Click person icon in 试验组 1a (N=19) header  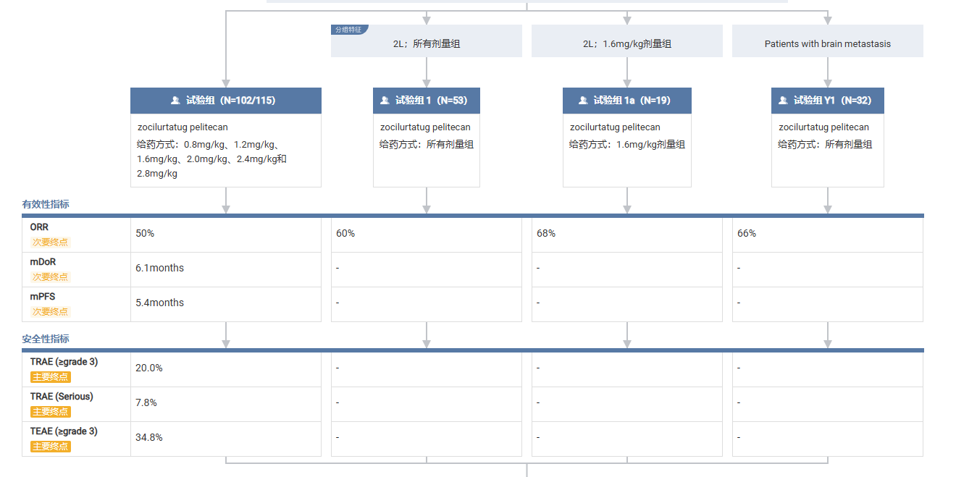tap(583, 101)
